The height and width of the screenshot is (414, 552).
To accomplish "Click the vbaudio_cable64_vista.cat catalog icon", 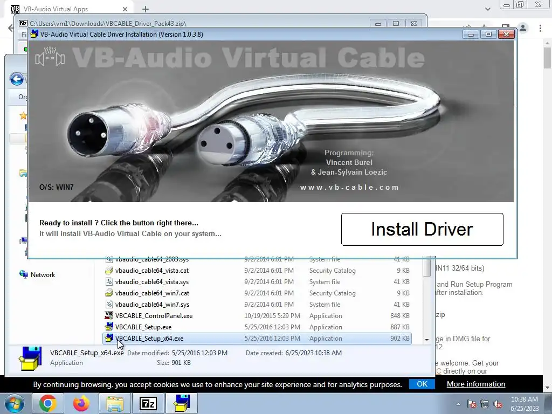I will (109, 271).
